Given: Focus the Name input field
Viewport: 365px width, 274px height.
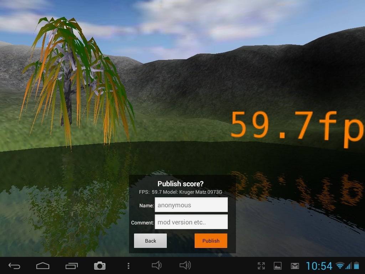Looking at the screenshot, I should [191, 205].
